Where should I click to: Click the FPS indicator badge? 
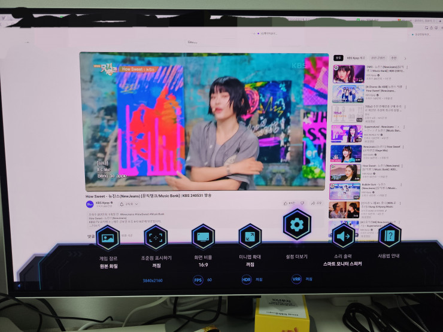pos(198,280)
